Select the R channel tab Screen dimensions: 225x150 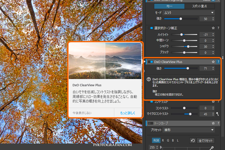click(163, 140)
